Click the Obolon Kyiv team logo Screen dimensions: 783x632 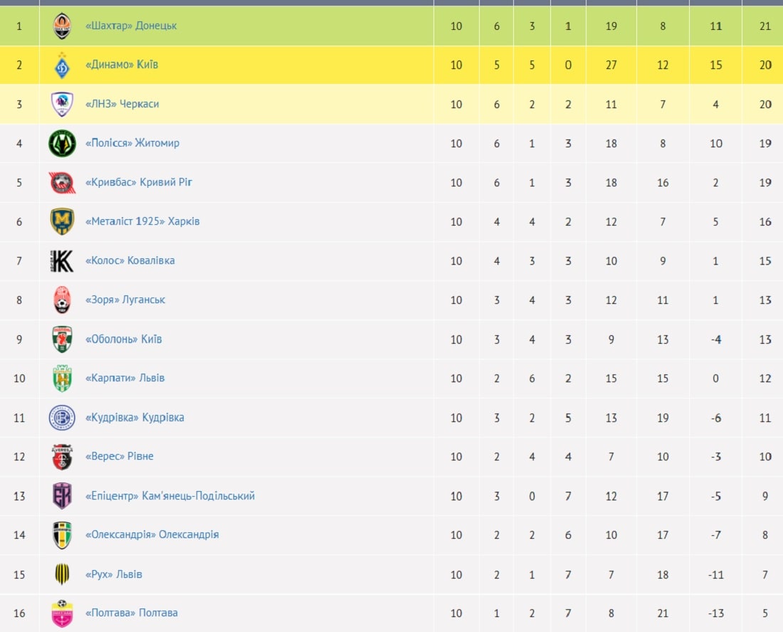(62, 339)
